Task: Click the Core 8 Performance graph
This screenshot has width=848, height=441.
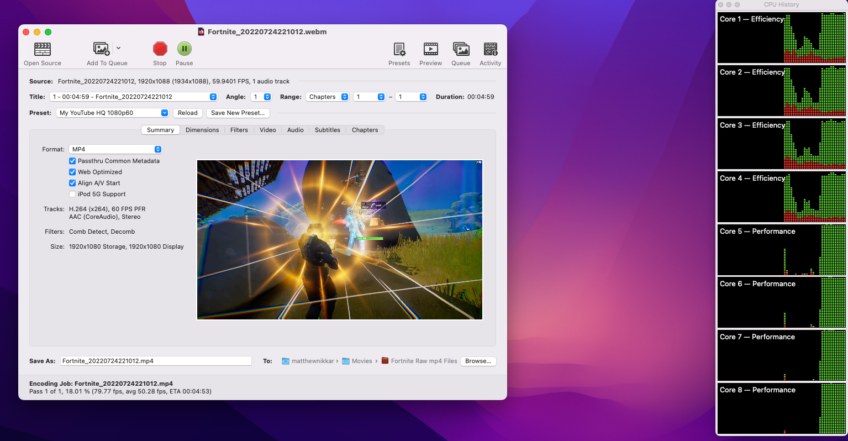Action: 781,408
